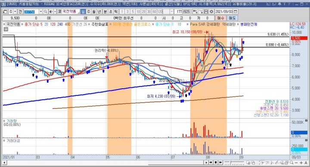Select the tick (틱) period toggle
This screenshot has height=167, width=310.
tap(116, 12)
